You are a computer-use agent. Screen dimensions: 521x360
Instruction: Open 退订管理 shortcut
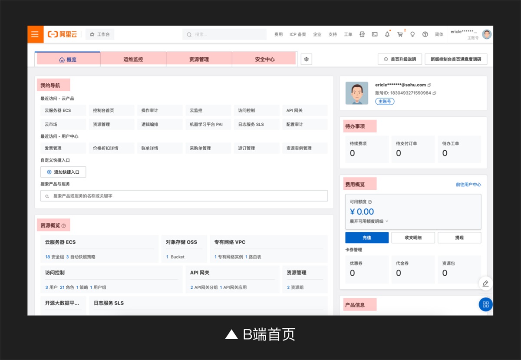[257, 148]
